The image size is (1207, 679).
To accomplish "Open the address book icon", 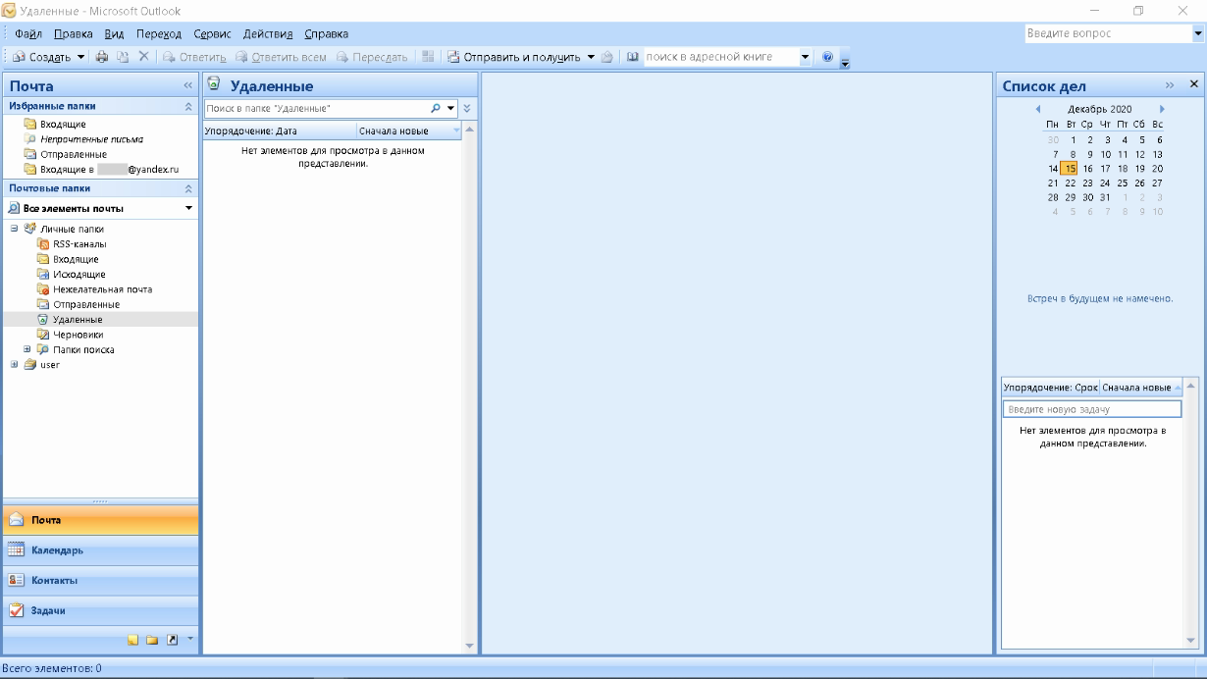I will (x=633, y=57).
